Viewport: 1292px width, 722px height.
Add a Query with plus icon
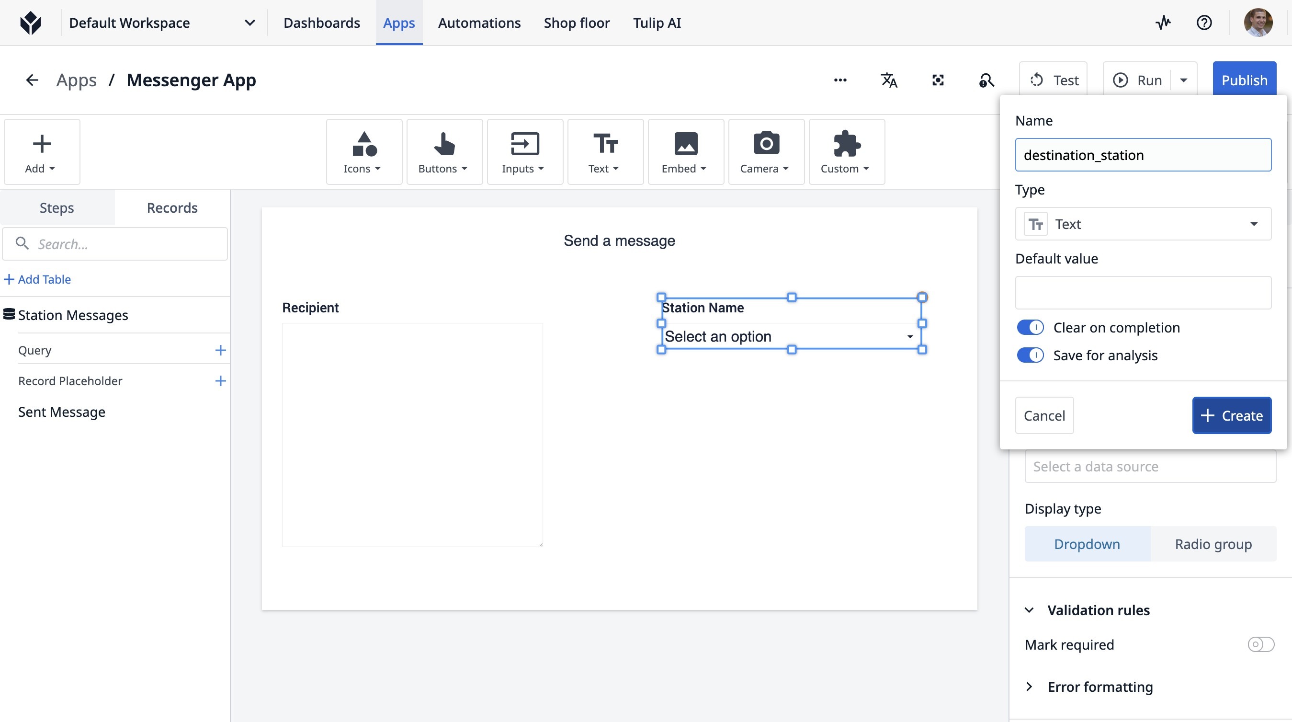point(220,350)
